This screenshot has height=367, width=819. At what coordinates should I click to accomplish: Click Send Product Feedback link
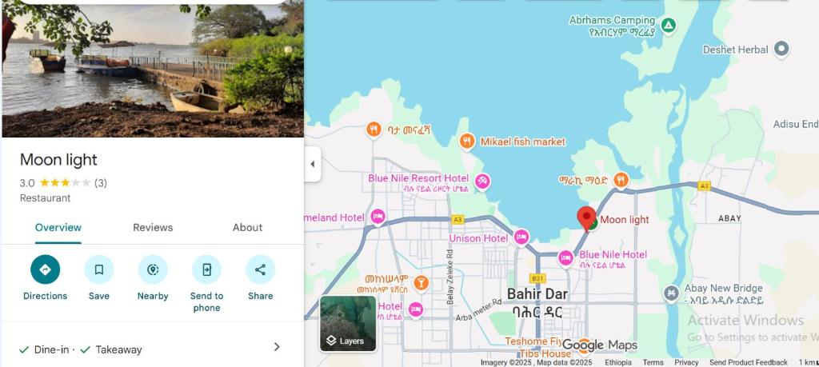point(748,362)
